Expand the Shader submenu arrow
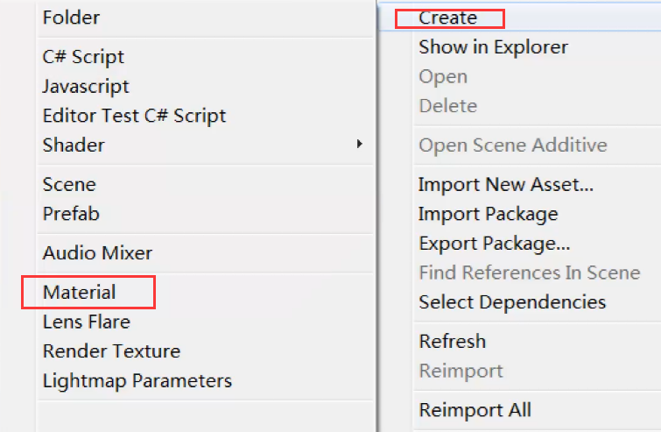 pyautogui.click(x=359, y=145)
